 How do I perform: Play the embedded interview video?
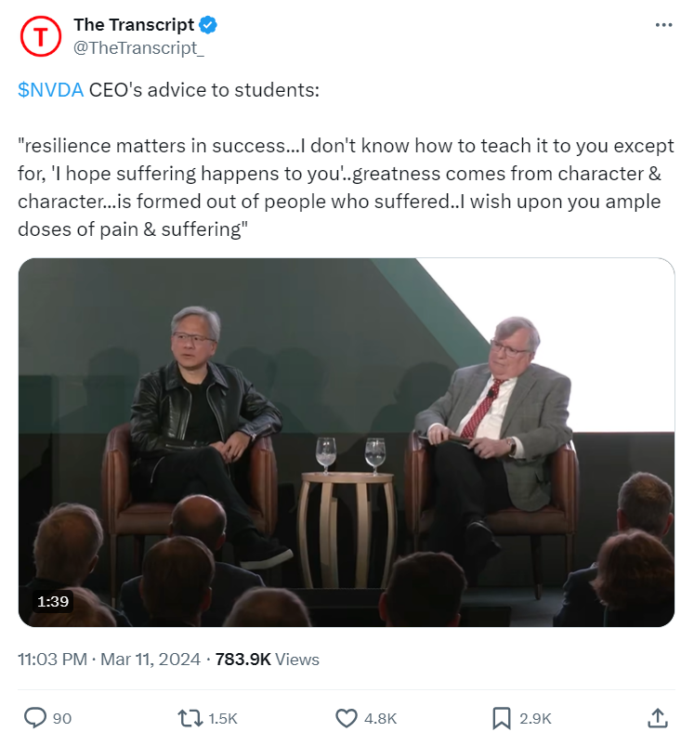point(347,442)
